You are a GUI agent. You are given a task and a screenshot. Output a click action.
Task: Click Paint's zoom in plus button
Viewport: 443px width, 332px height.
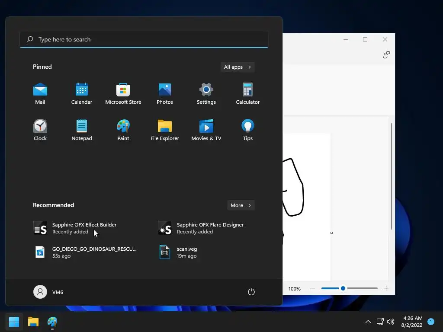pos(386,288)
